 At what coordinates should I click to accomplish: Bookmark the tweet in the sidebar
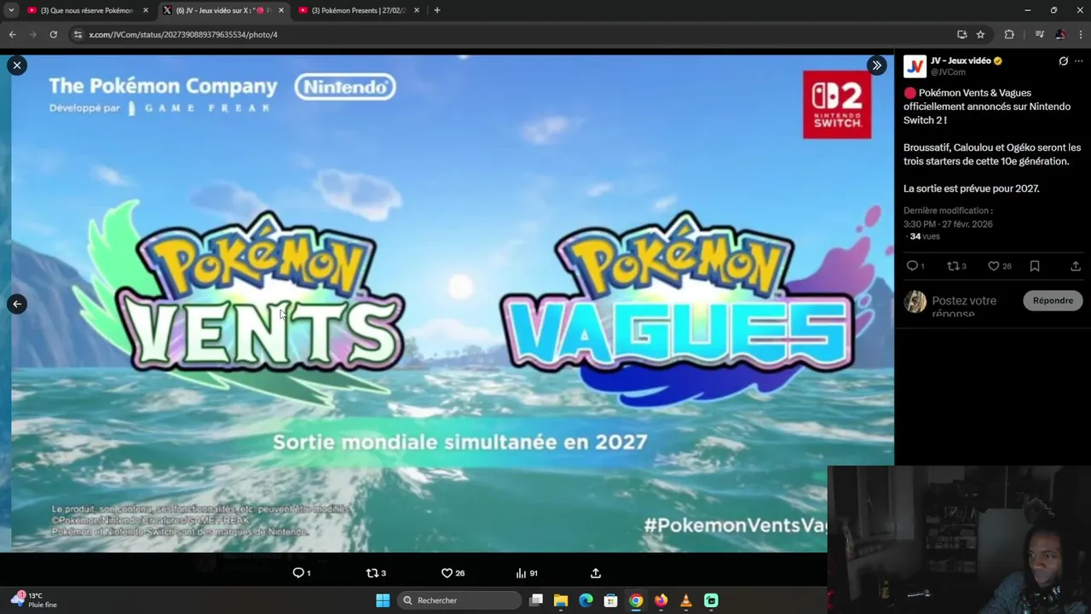1035,266
